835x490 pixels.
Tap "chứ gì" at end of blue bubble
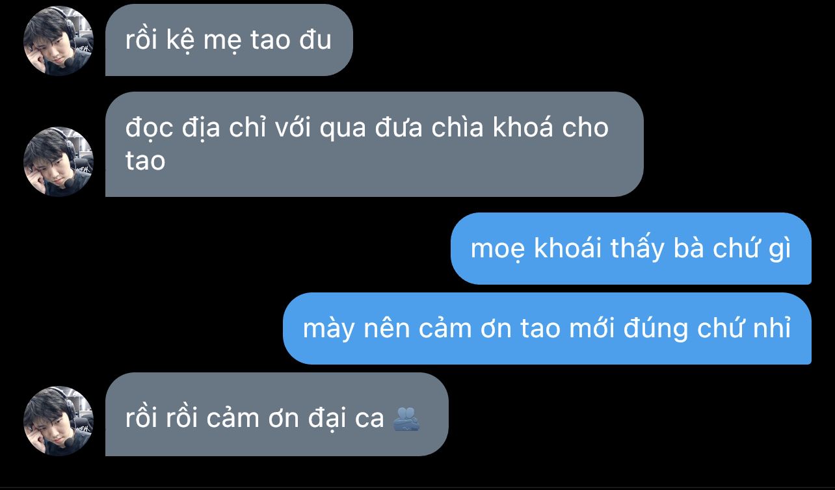coord(752,249)
